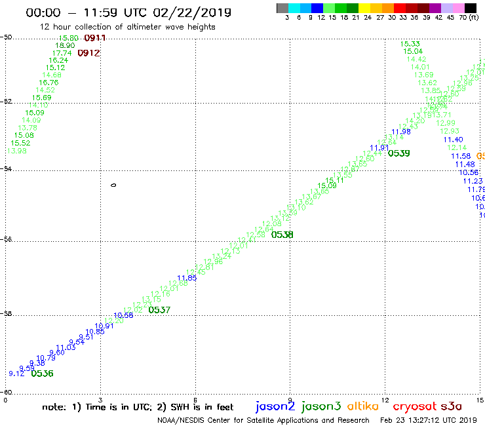Screen dimensions: 485x426
Task: Click the 'jason2' satellite legend name
Action: click(275, 406)
